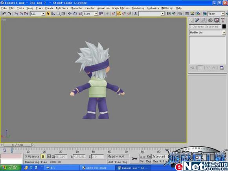The height and width of the screenshot is (171, 228).
Task: Click the Mirror tool icon
Action: tap(169, 14)
